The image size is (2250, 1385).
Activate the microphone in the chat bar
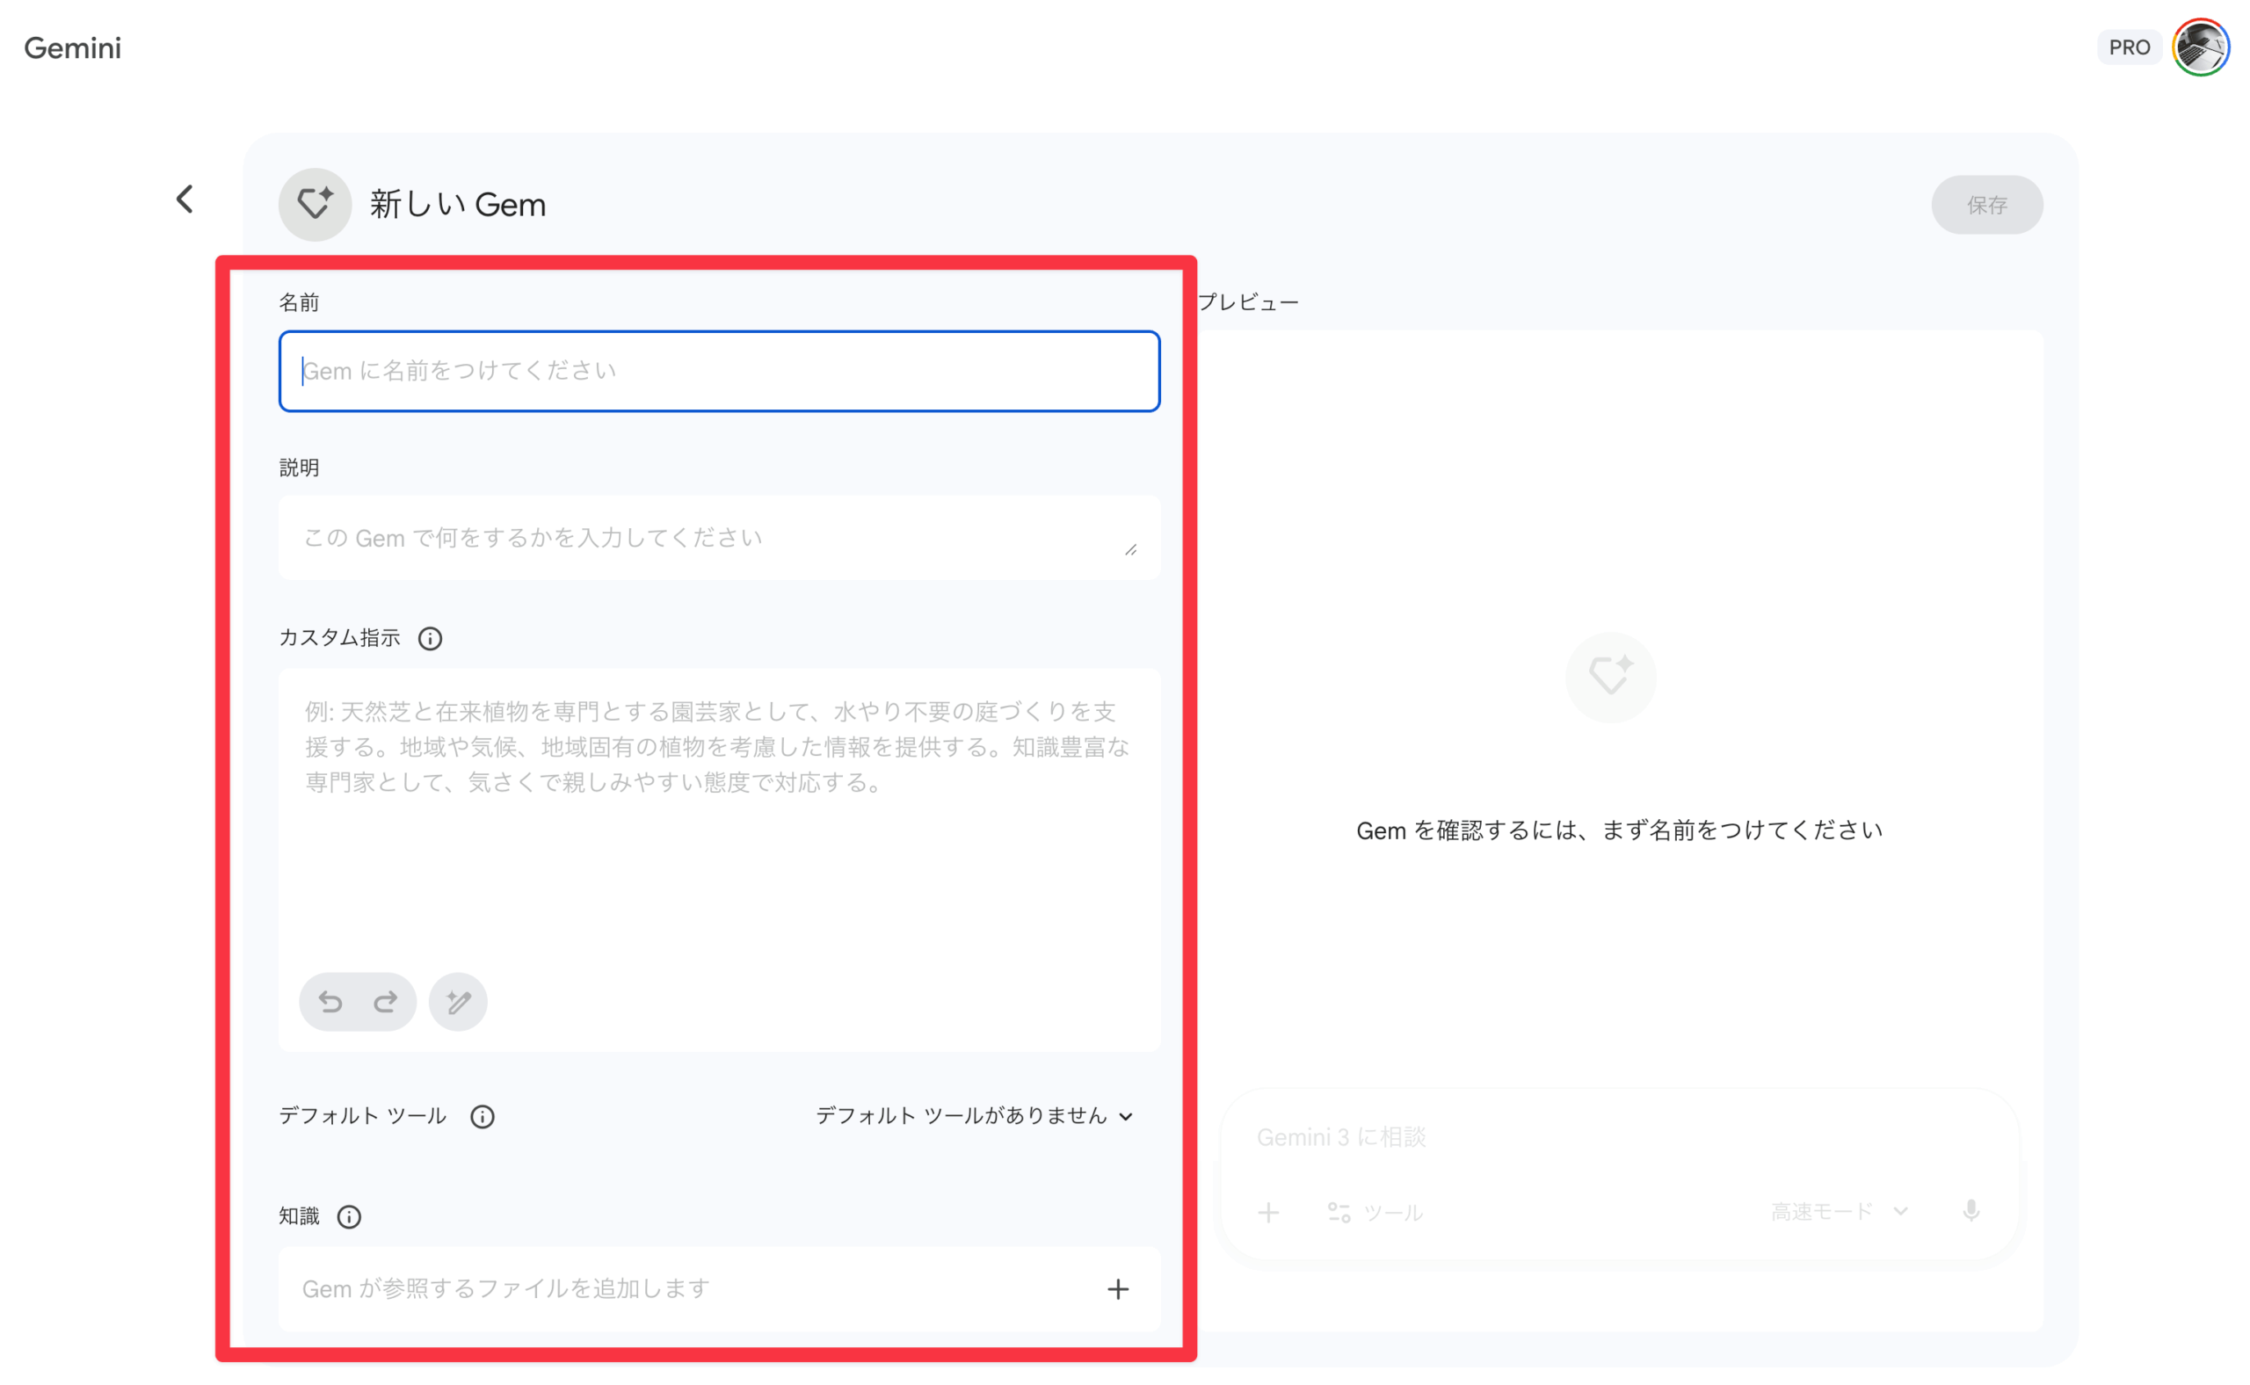tap(1971, 1211)
